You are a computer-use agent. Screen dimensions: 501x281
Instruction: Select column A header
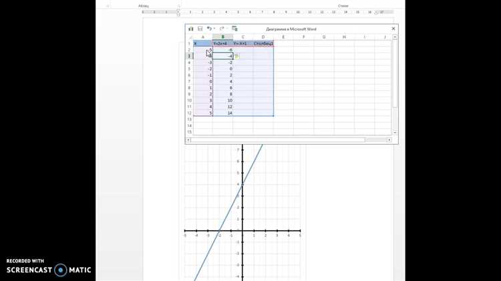(202, 37)
